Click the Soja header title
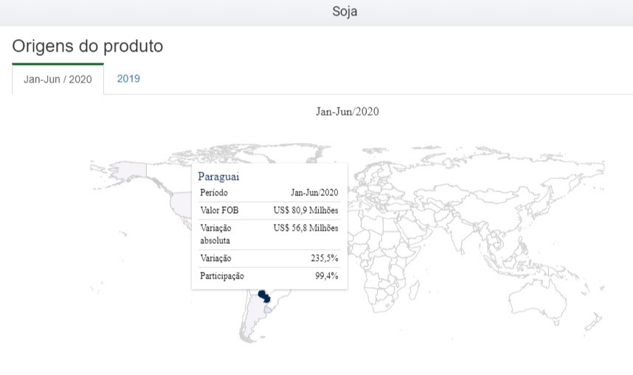 click(x=345, y=12)
